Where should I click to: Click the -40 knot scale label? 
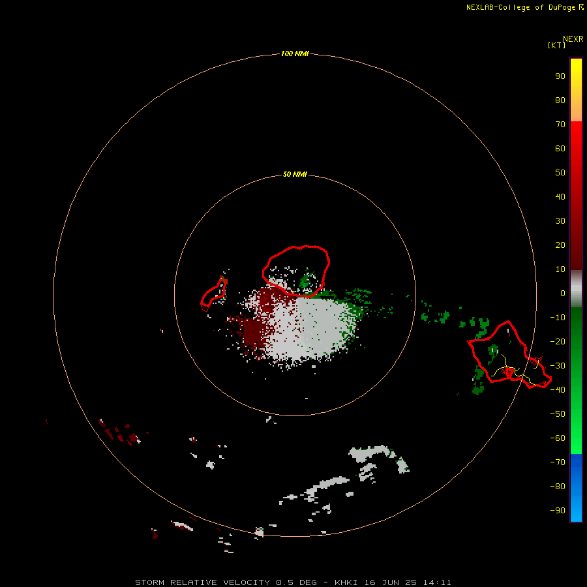click(x=558, y=390)
